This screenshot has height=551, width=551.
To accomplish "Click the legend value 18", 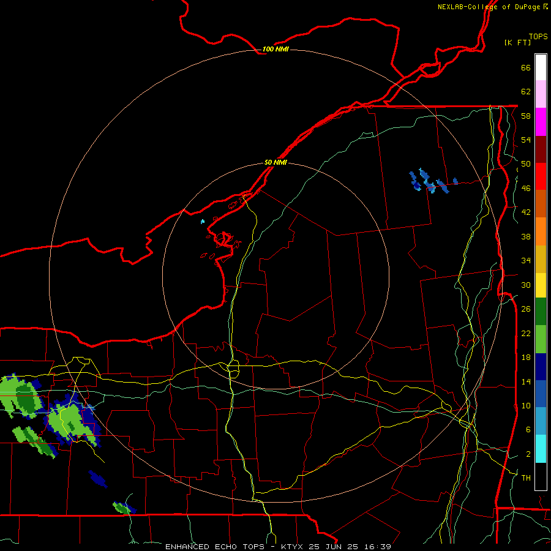I will point(526,358).
